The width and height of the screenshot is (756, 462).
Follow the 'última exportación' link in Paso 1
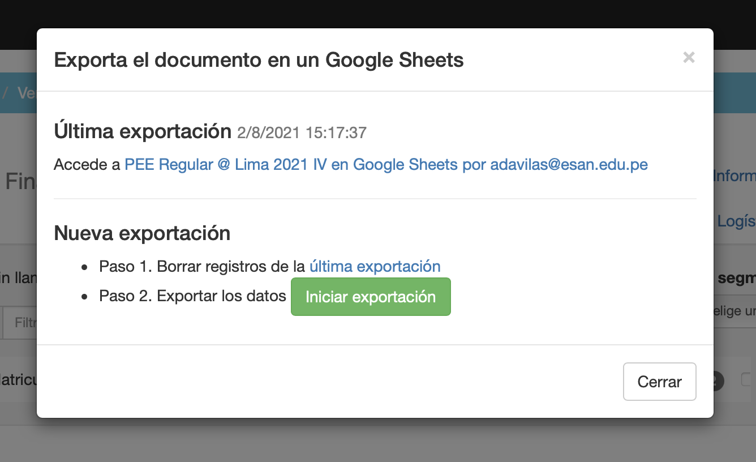(x=375, y=266)
